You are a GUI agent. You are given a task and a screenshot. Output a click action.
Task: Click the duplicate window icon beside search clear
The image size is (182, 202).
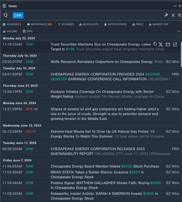(180, 15)
